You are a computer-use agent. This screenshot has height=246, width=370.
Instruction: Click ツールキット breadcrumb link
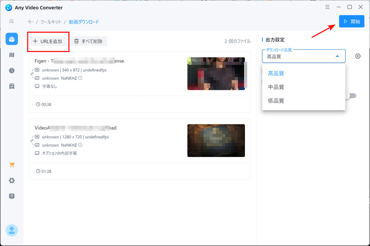point(51,22)
